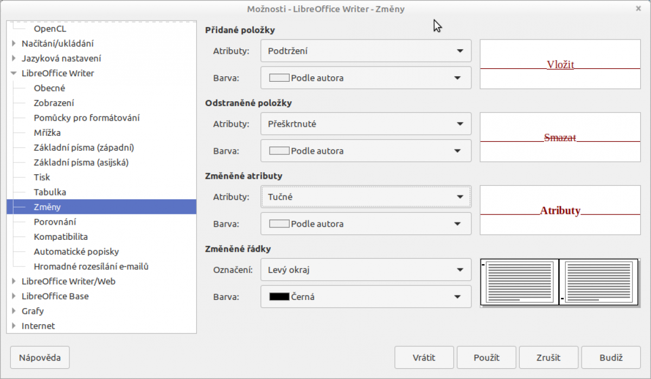Click the Nápověda help button
This screenshot has height=379, width=651.
coord(40,357)
